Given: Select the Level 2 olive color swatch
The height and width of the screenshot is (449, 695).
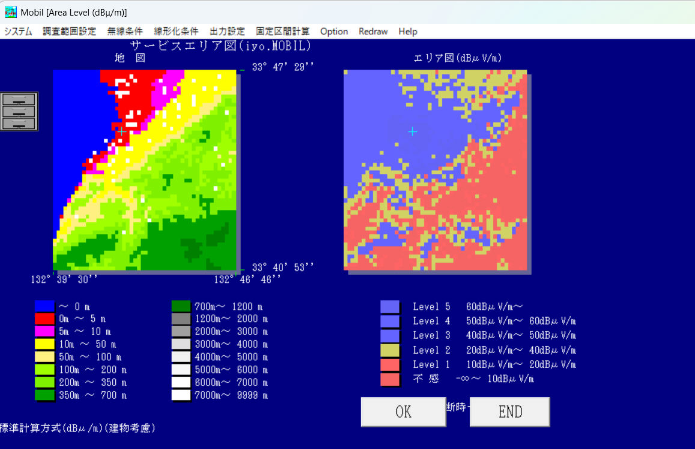Looking at the screenshot, I should click(x=390, y=350).
